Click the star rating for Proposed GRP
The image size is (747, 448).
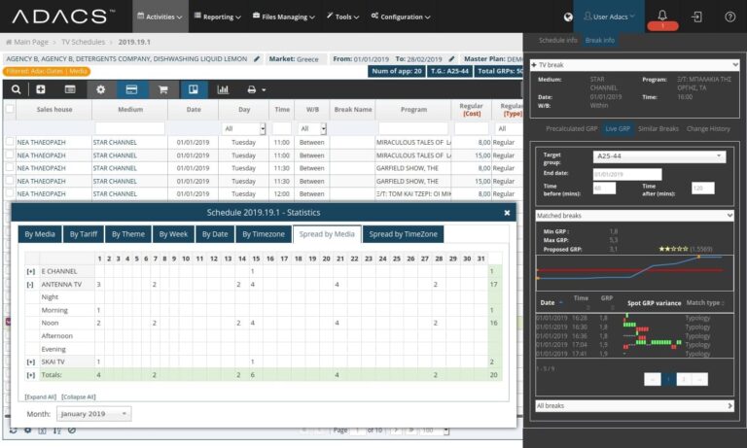[672, 249]
